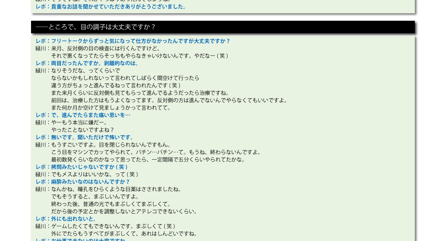Click the blue line '無いです。聞いただけで怖いです。'

point(85,137)
